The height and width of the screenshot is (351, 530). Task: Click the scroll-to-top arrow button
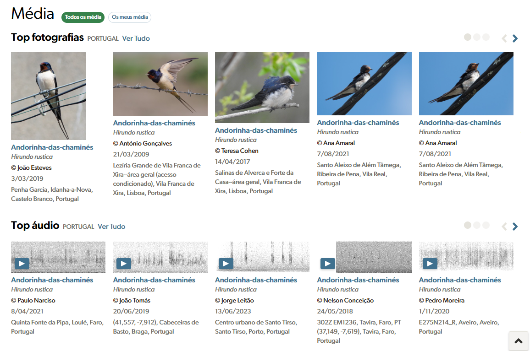[519, 341]
